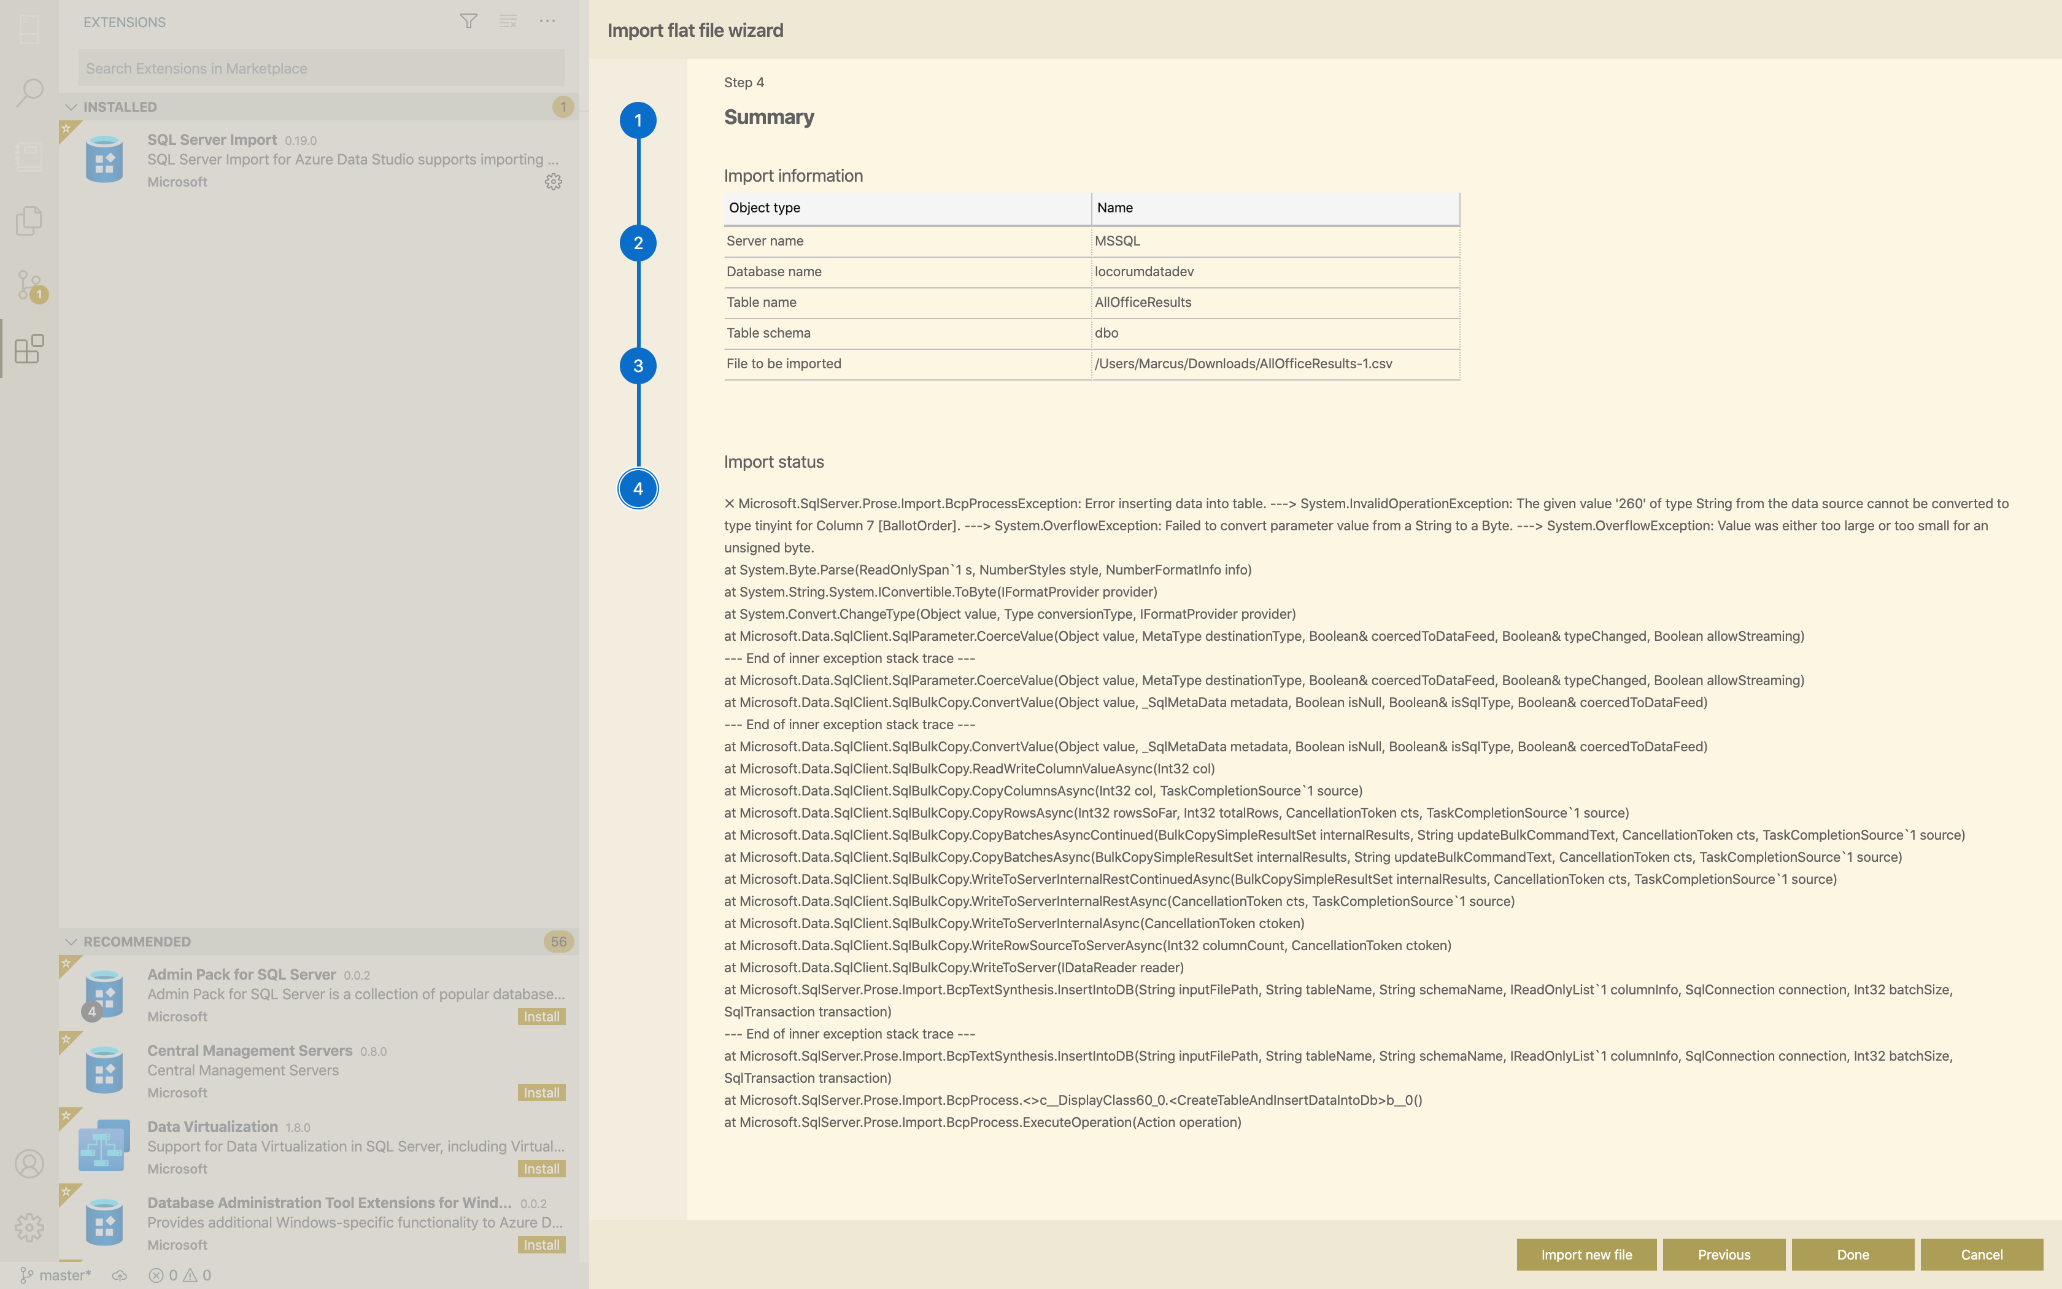Open the Data Virtualization extension icon
The image size is (2062, 1289).
click(104, 1145)
